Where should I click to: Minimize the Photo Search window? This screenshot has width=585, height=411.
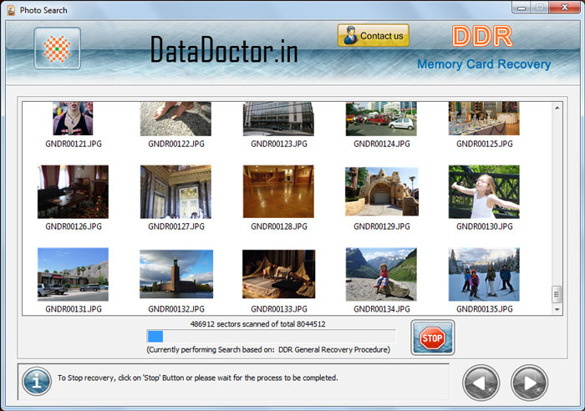521,8
